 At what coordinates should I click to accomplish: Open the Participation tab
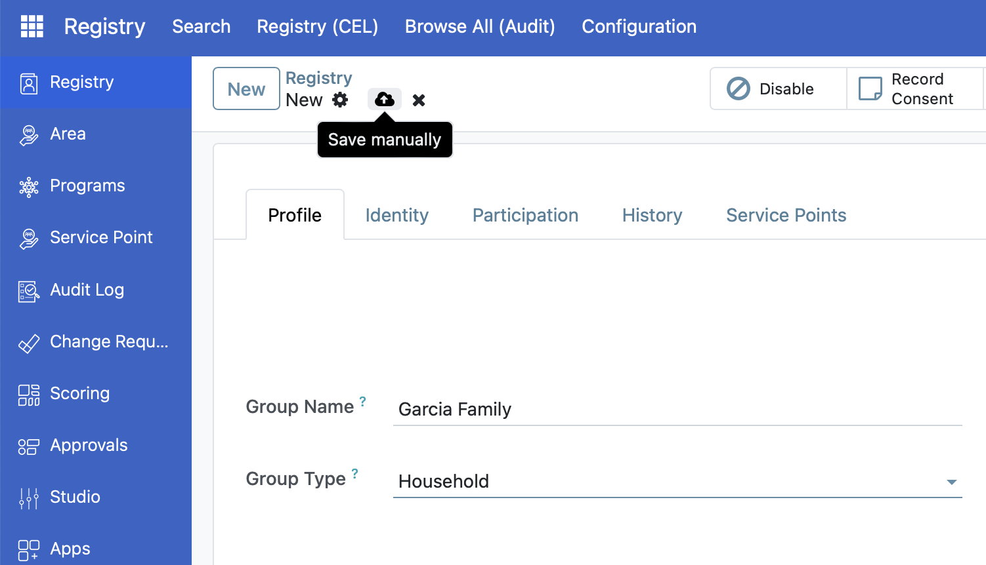(525, 216)
